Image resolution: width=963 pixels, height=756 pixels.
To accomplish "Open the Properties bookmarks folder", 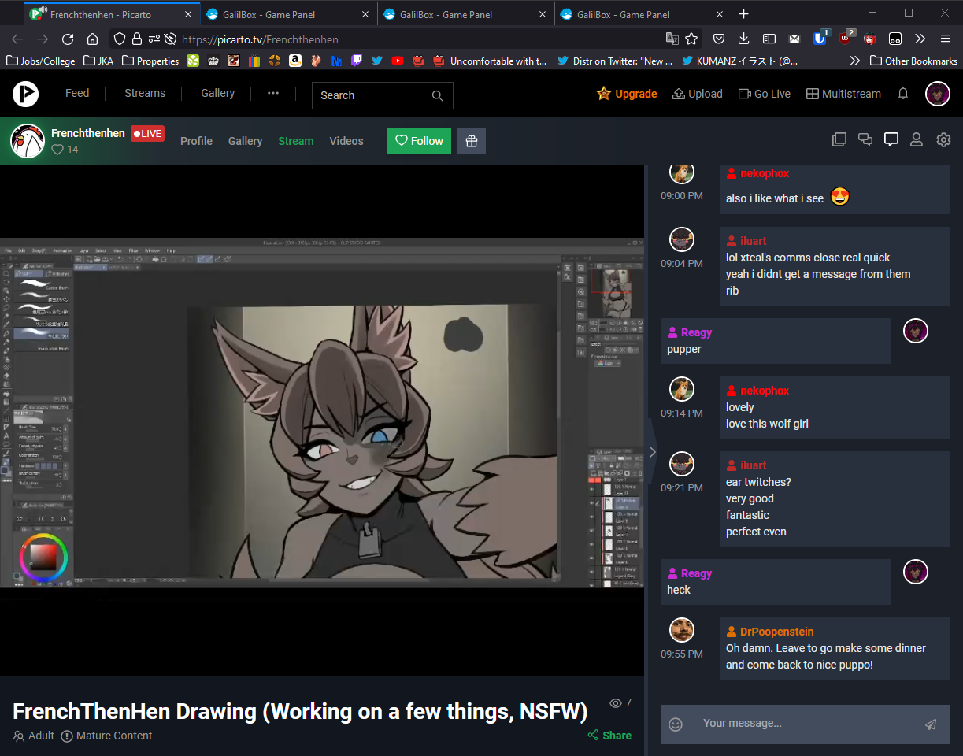I will point(150,61).
